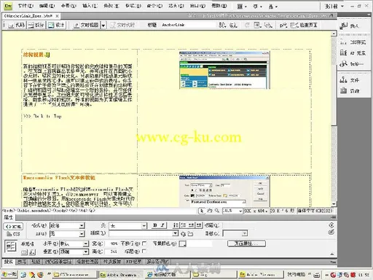Toggle Italic formatting in Properties
The image size is (373, 280).
pos(162,225)
